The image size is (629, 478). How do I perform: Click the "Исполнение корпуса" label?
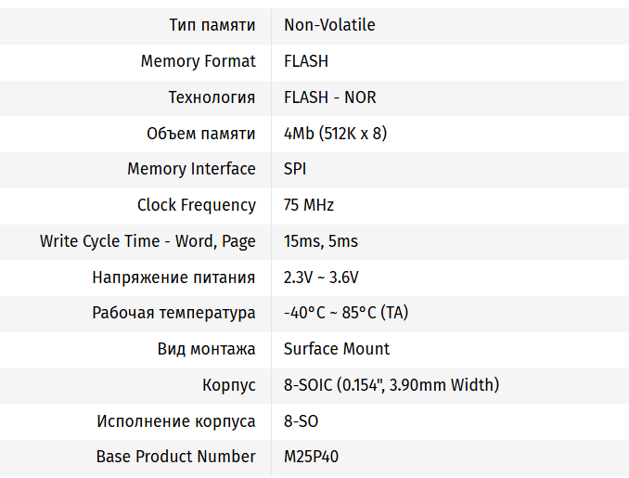(176, 421)
